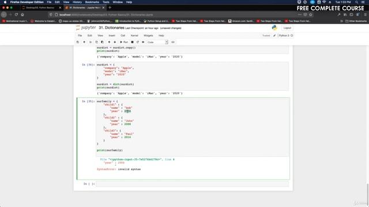
Task: Reload the page in Firefox
Action: pyautogui.click(x=16, y=14)
